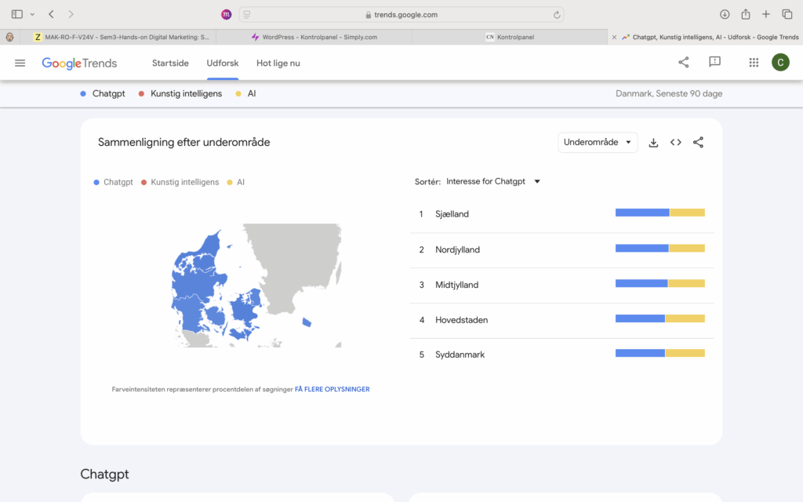Open the send feedback icon
803x502 pixels.
tap(714, 63)
